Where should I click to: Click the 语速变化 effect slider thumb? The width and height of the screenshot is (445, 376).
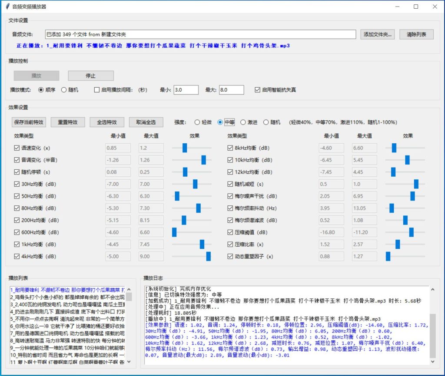(x=185, y=148)
